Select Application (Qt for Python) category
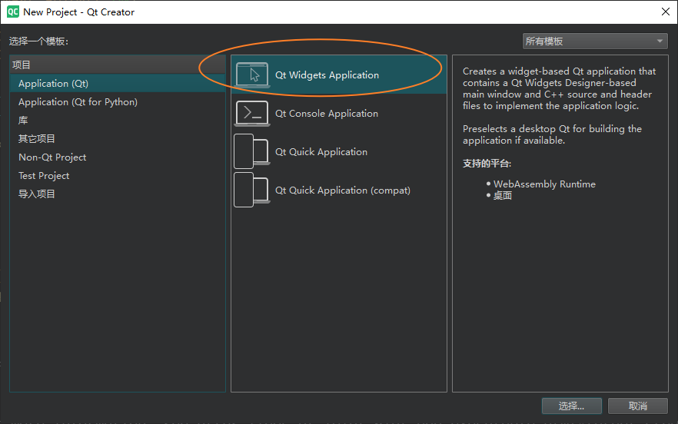 (118, 102)
